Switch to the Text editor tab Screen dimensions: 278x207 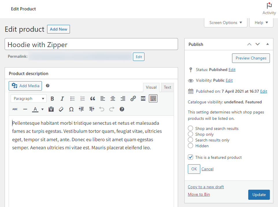pos(167,87)
